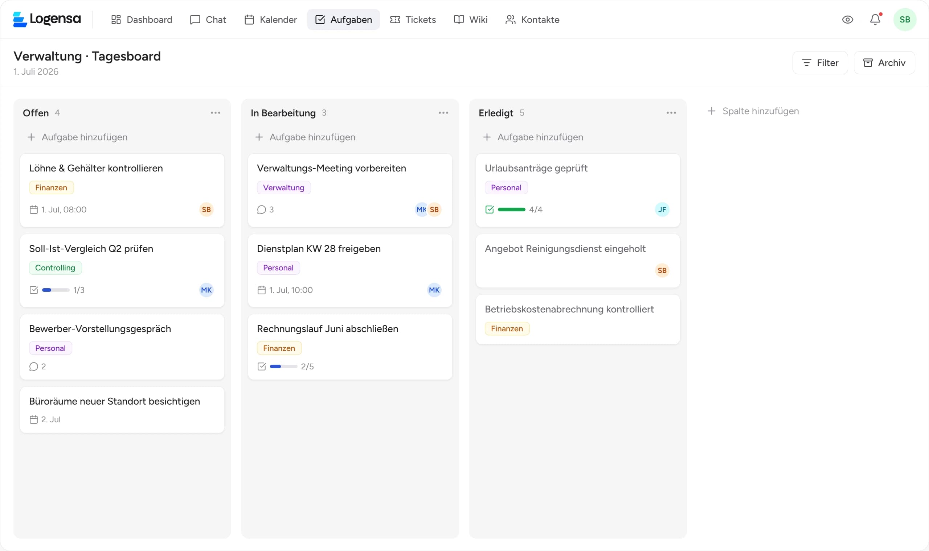Go to Dashboard
The height and width of the screenshot is (551, 929).
click(x=142, y=19)
